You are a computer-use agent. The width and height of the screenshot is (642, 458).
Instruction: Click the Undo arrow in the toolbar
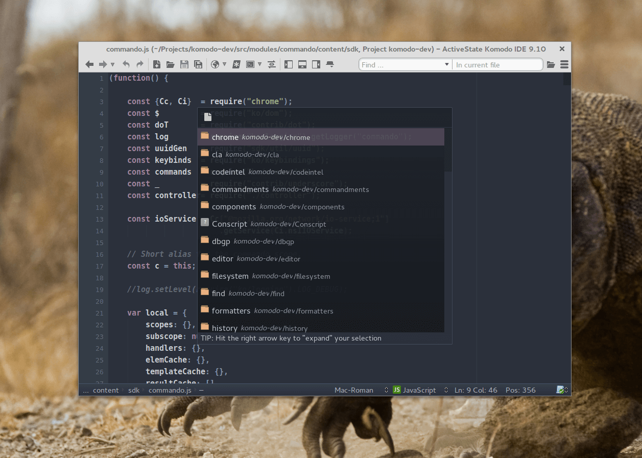[x=126, y=64]
